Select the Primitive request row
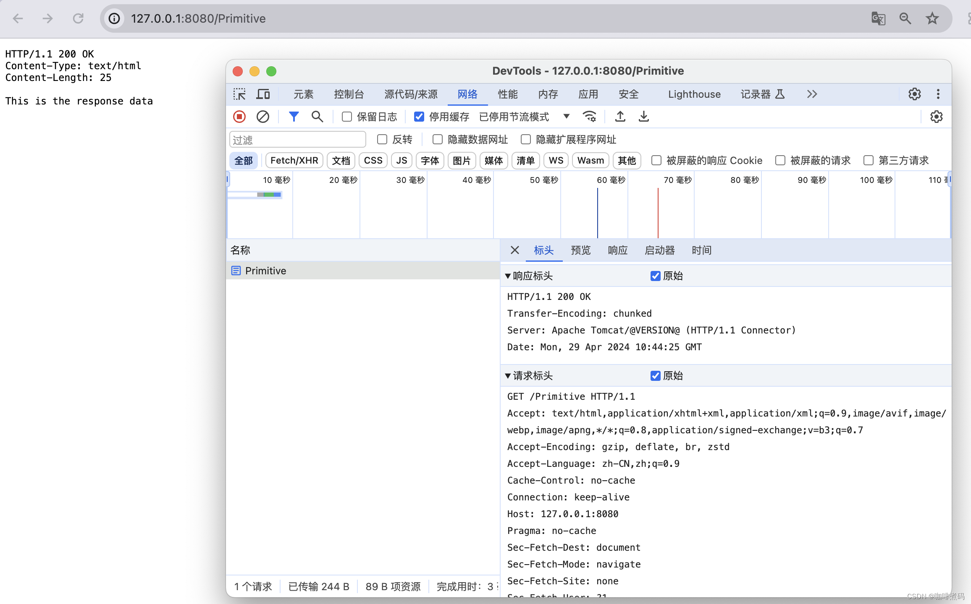The image size is (971, 604). click(265, 271)
